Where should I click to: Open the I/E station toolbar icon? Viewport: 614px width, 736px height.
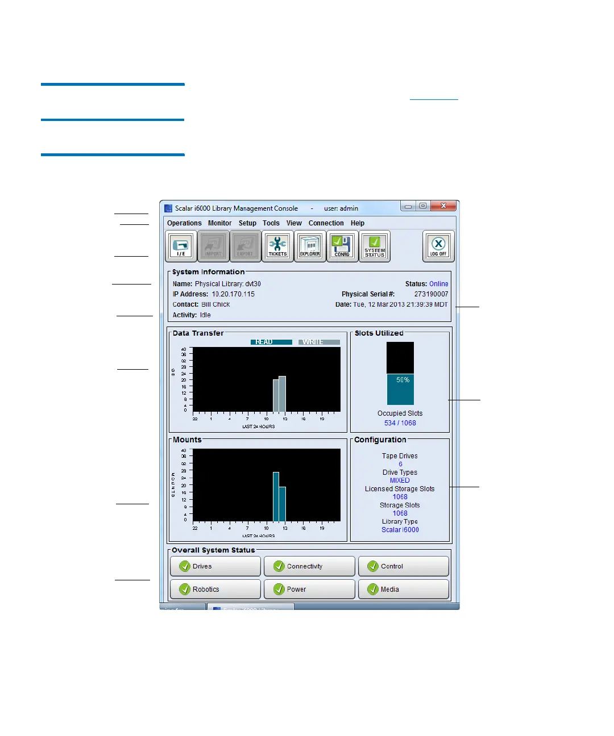click(181, 246)
